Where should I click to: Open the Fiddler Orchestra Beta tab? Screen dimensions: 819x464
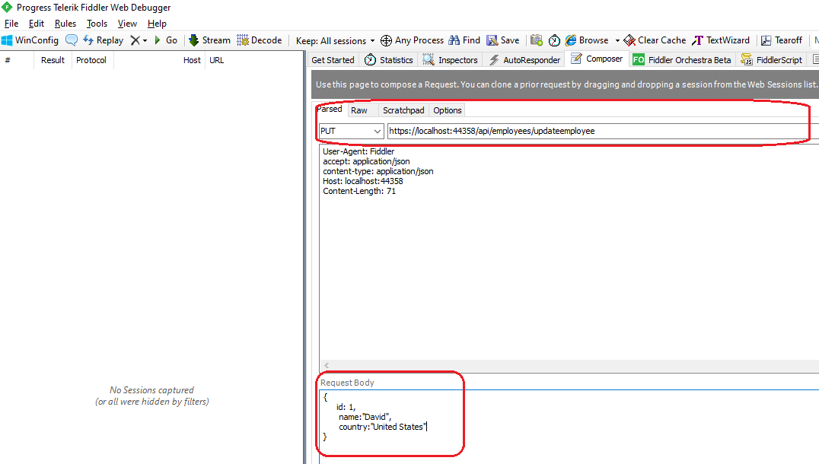click(x=682, y=60)
